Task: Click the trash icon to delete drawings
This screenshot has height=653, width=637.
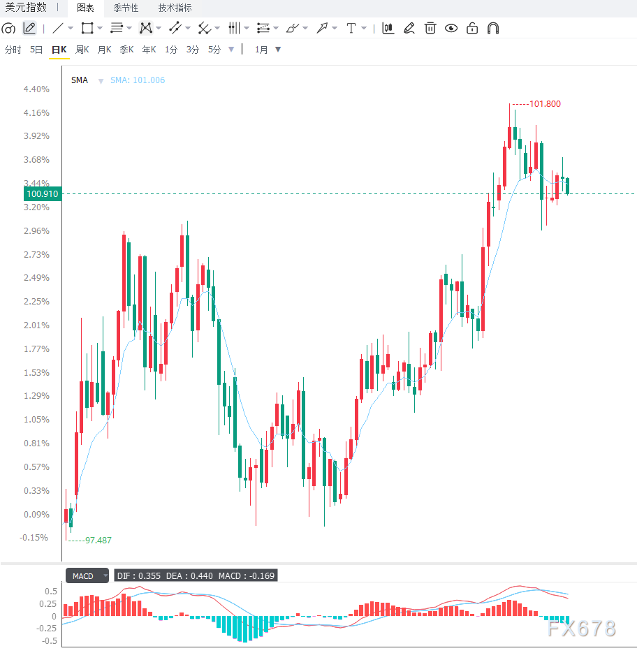Action: [430, 29]
